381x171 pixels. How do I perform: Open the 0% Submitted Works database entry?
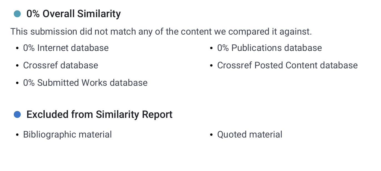pos(85,83)
